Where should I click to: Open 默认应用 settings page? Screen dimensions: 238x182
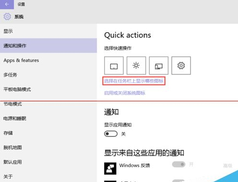click(x=48, y=162)
